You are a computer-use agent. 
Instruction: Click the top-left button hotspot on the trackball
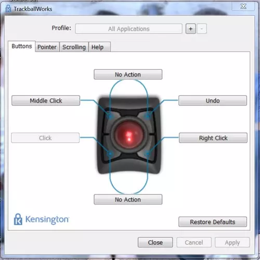pyautogui.click(x=110, y=116)
